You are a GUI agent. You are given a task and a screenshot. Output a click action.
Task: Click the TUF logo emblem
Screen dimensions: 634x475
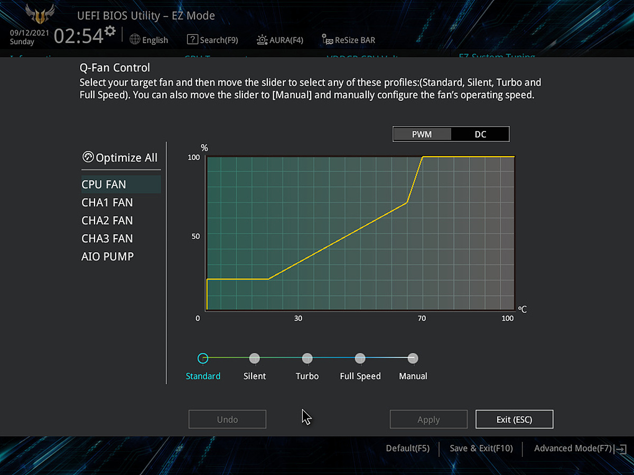click(40, 14)
